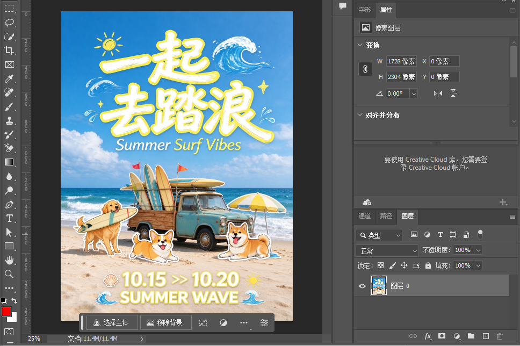The height and width of the screenshot is (346, 520).
Task: Turn layer filtering on or off
Action: [x=480, y=235]
